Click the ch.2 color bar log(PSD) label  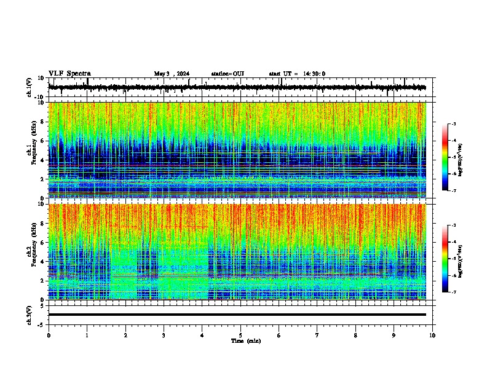pyautogui.click(x=461, y=261)
